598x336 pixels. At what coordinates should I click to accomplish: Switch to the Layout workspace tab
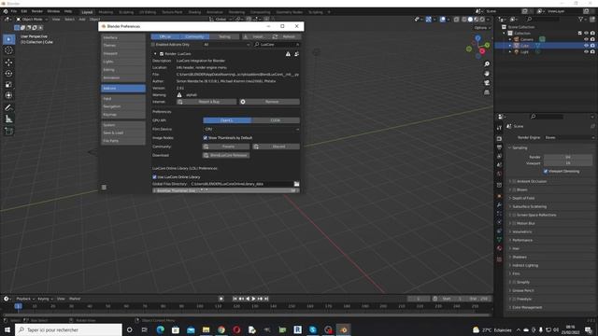tap(87, 12)
